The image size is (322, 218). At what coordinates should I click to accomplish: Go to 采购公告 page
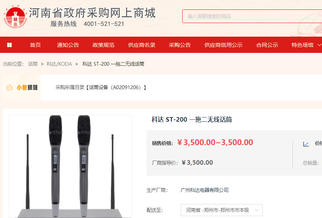tap(180, 45)
